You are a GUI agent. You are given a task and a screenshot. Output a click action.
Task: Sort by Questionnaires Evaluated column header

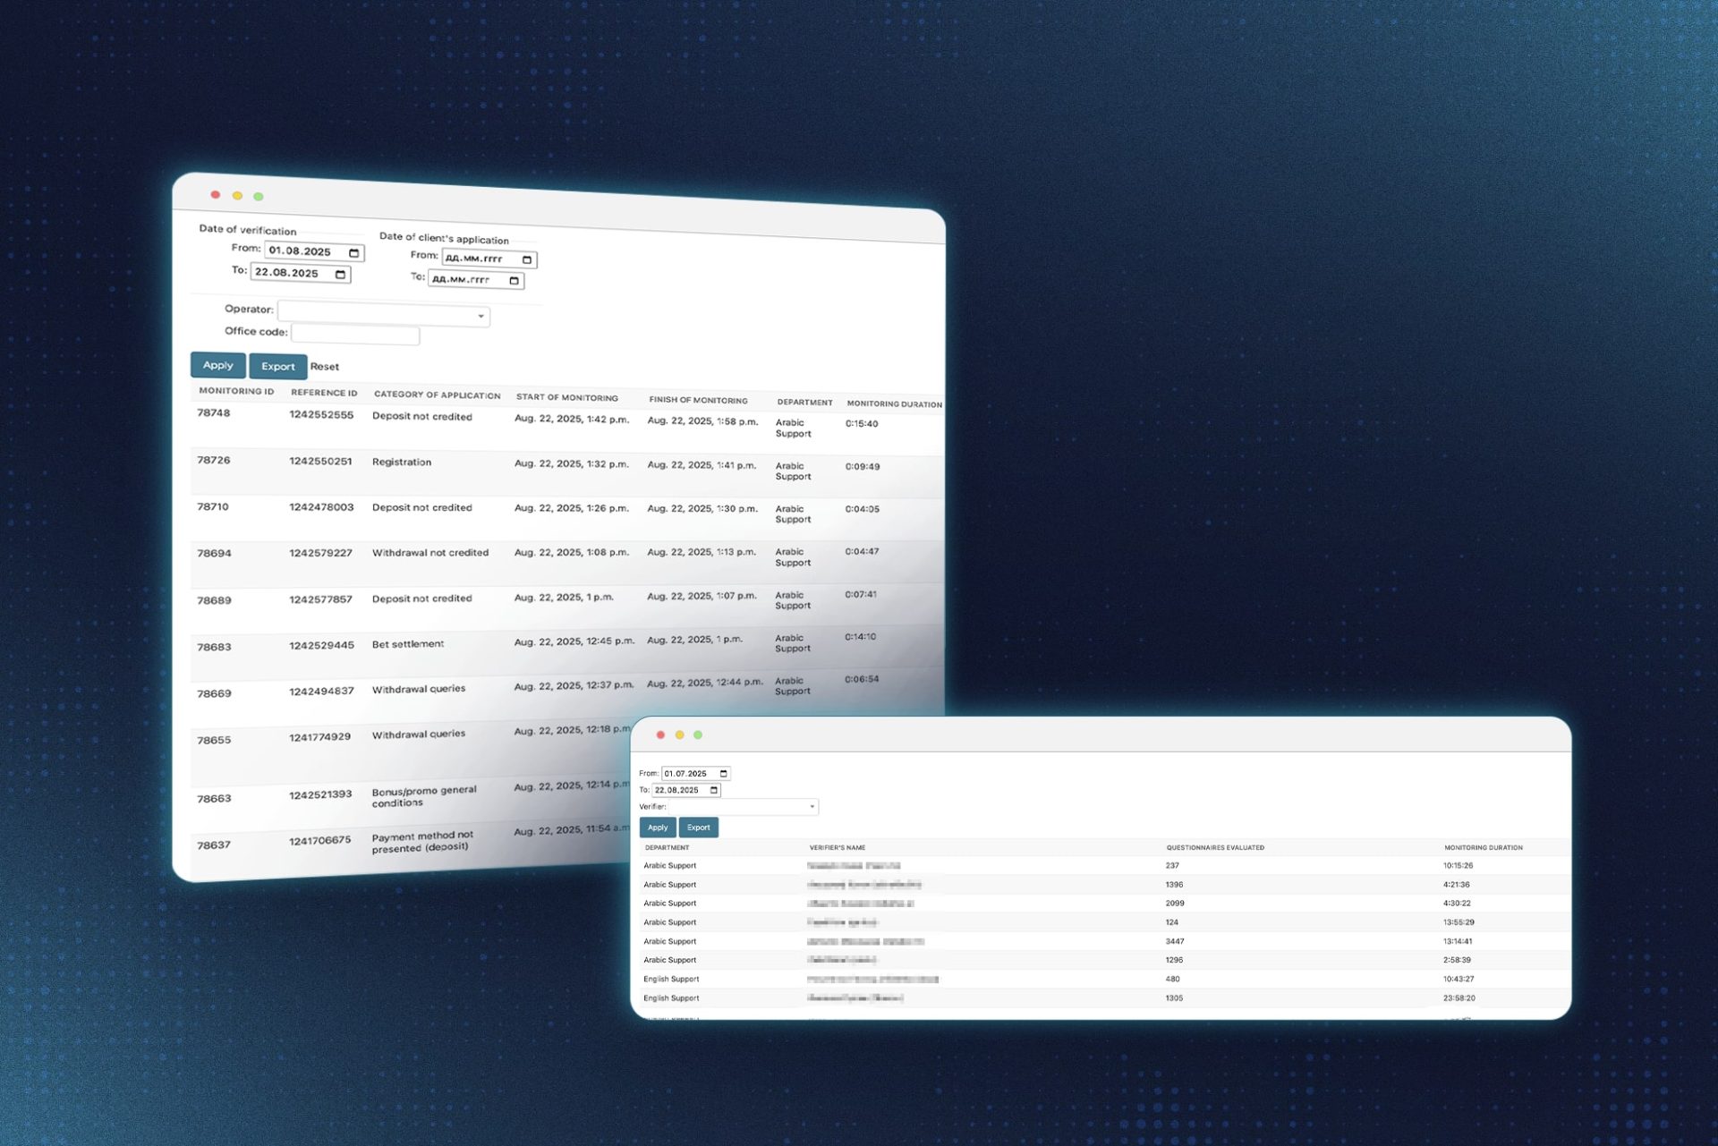point(1214,847)
